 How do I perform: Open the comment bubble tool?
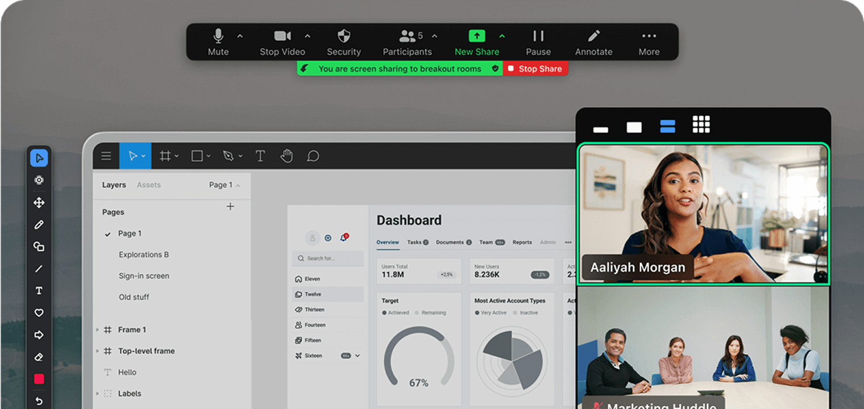pyautogui.click(x=313, y=155)
